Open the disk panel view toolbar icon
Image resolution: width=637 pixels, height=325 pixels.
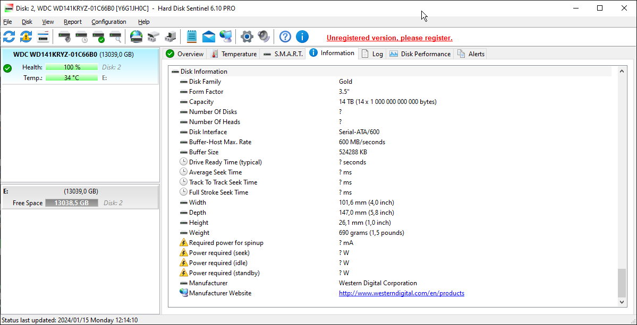[x=43, y=37]
